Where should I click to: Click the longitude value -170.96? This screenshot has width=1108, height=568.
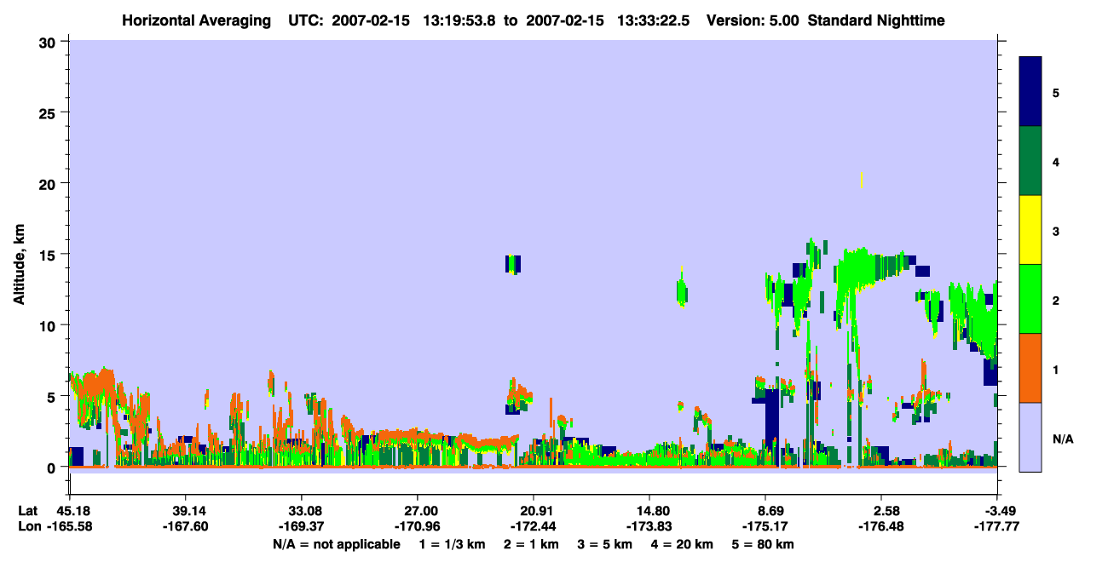coord(417,526)
